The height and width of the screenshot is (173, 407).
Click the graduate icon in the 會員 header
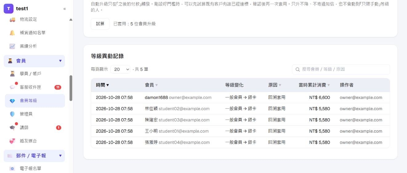(10, 61)
